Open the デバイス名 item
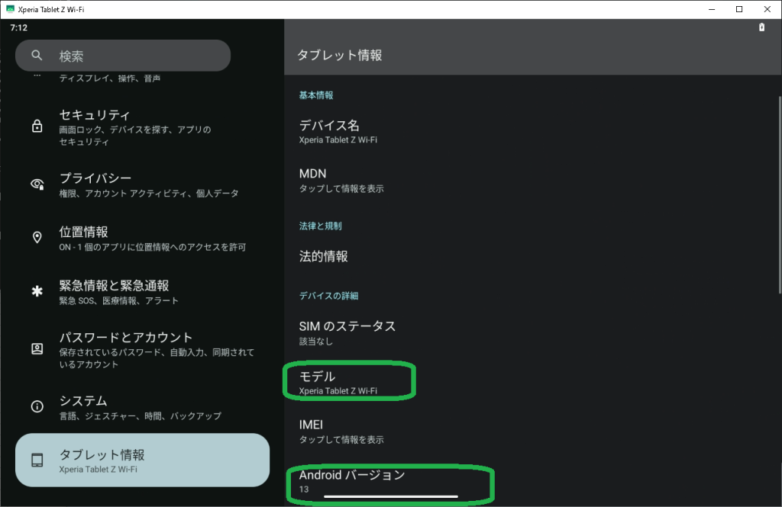 (532, 131)
